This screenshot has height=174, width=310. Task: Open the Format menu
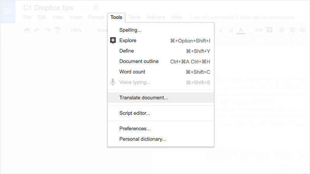(x=96, y=17)
